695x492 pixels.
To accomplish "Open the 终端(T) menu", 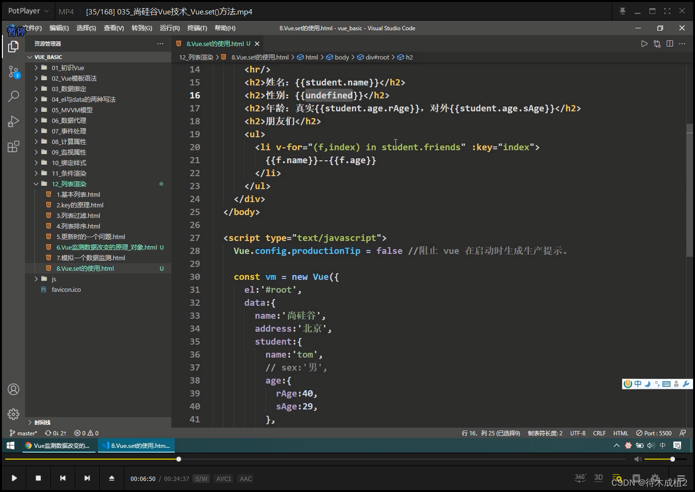I will 197,28.
